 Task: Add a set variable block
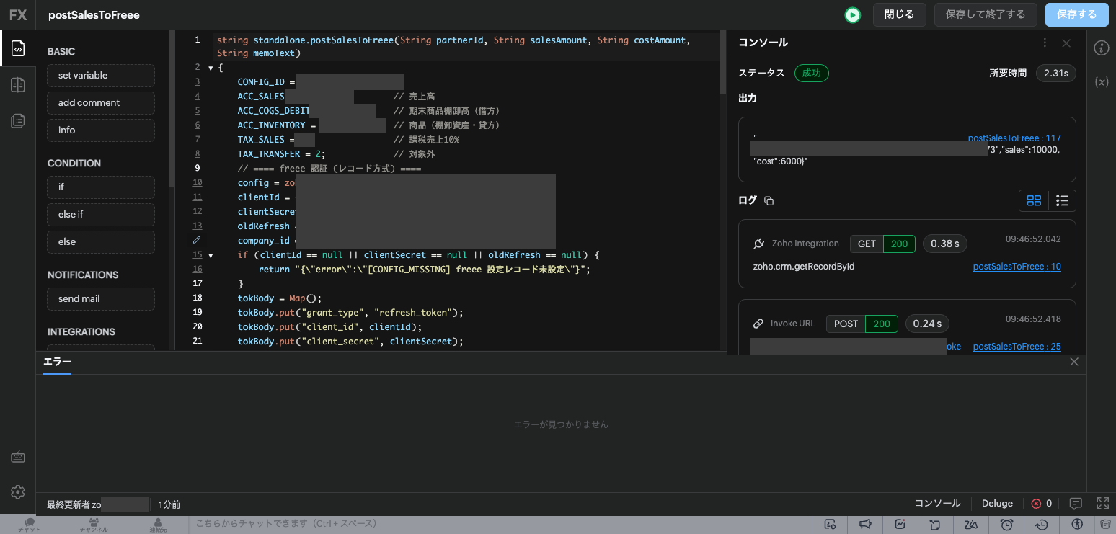pyautogui.click(x=101, y=76)
